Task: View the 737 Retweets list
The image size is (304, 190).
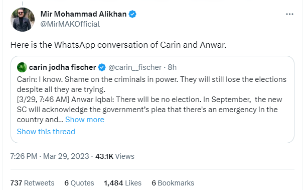Action: [32, 183]
